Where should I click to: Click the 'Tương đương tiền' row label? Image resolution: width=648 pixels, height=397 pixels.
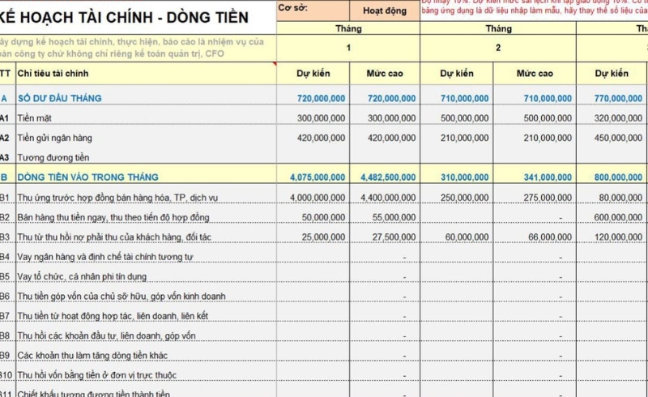pos(53,157)
